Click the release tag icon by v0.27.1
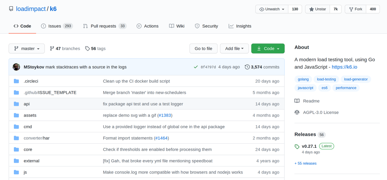 click(297, 147)
